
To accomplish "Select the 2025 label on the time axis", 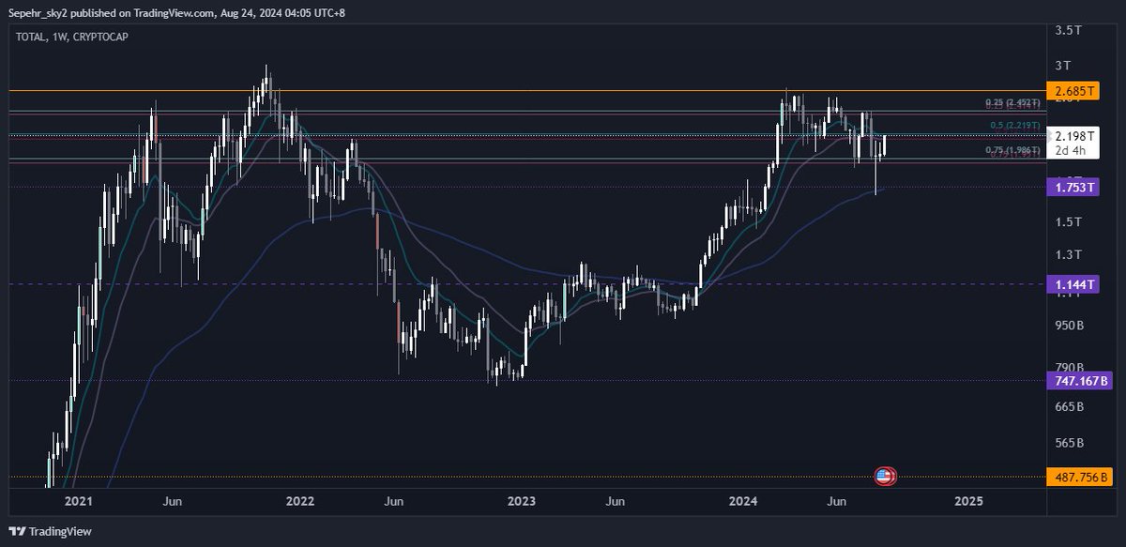I will (x=968, y=502).
